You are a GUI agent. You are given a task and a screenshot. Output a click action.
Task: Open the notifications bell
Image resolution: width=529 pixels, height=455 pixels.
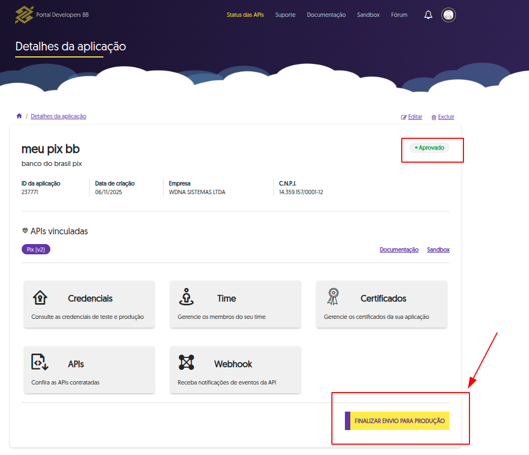(428, 15)
